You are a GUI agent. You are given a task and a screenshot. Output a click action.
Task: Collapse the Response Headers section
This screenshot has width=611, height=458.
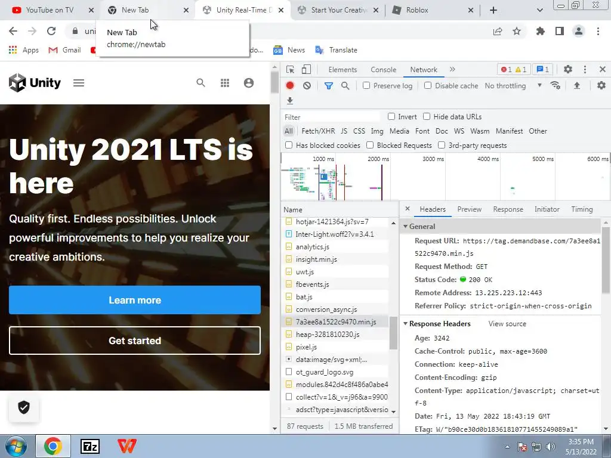pos(405,324)
